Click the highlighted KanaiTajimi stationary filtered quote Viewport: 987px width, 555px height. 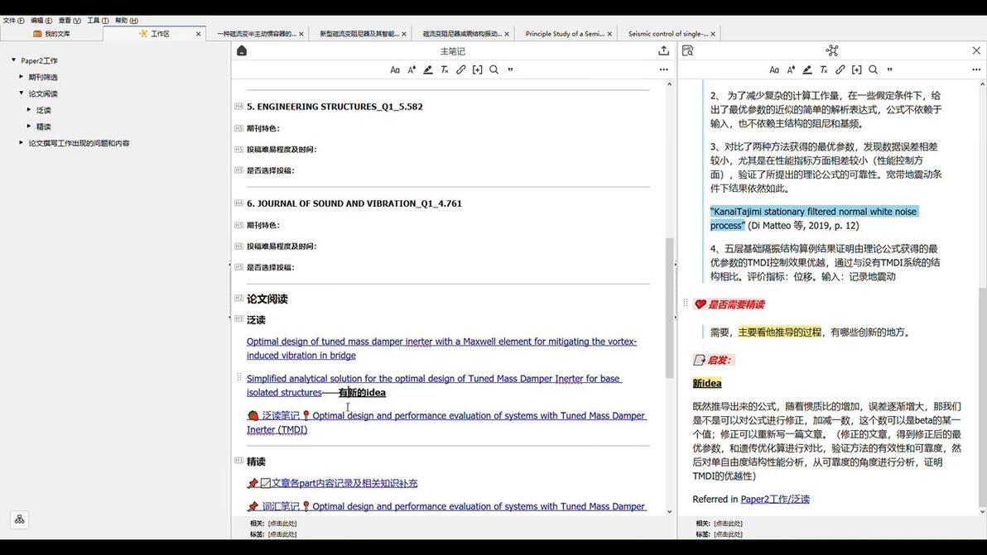click(x=814, y=218)
